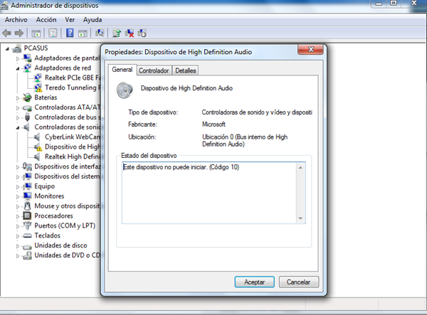The image size is (427, 315).
Task: Open the Ver menu
Action: tap(70, 20)
